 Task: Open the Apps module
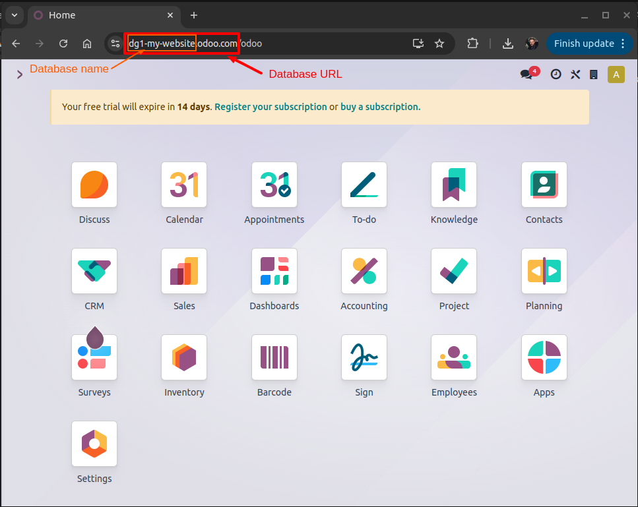tap(544, 358)
